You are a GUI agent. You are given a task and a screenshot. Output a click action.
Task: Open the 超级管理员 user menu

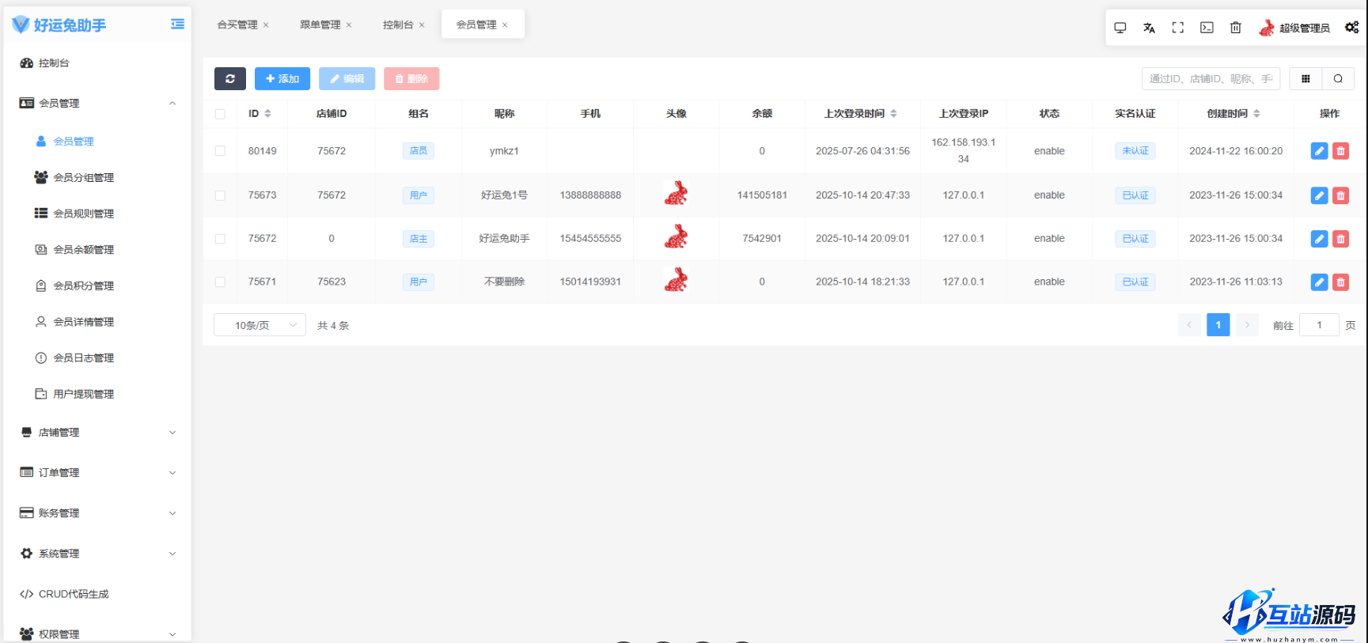coord(1294,28)
